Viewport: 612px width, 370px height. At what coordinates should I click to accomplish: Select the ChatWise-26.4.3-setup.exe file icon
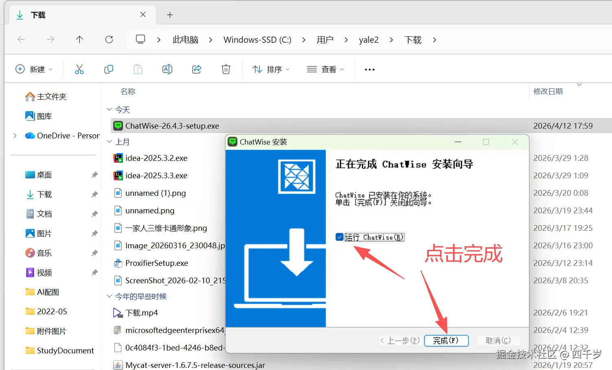click(118, 126)
